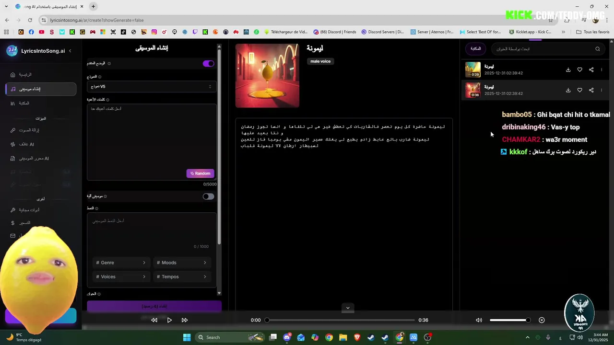Toggle الوضع المتقدم advanced mode switch
614x345 pixels.
208,63
